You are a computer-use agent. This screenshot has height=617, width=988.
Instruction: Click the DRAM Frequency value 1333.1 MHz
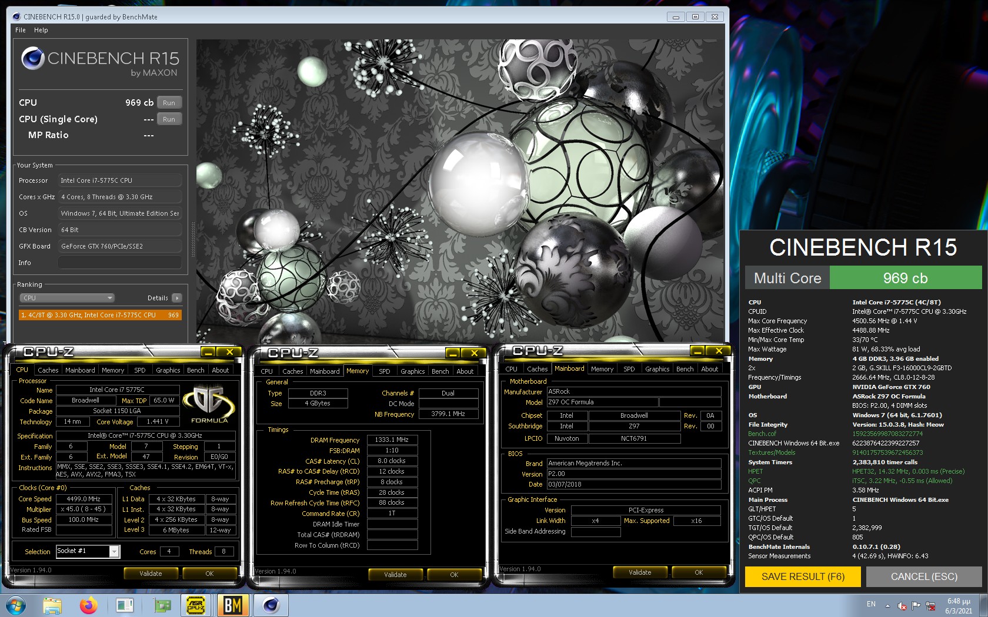coord(392,440)
